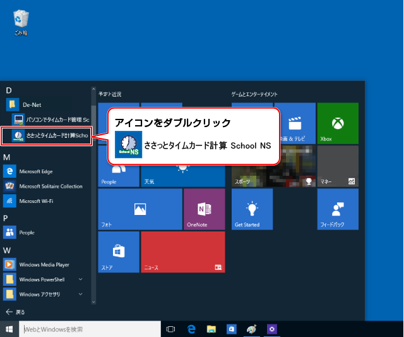This screenshot has width=404, height=337.
Task: Jump via letter header W
Action: point(7,250)
